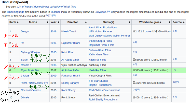This screenshot has width=191, height=104.
Task: Open source [28] for Prem Ratan Dhan Payo
Action: 174,82
